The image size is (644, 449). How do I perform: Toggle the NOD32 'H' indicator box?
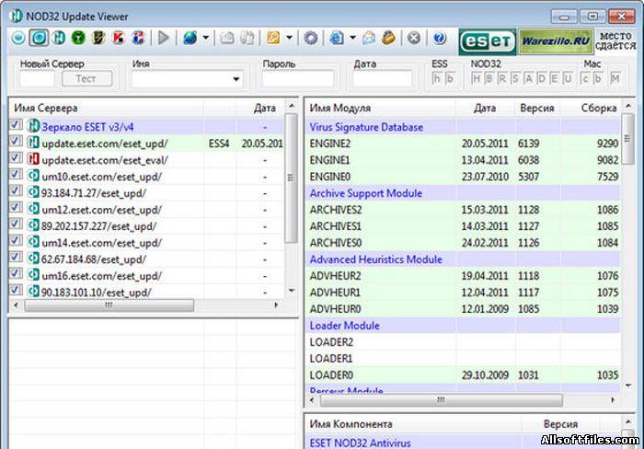477,78
